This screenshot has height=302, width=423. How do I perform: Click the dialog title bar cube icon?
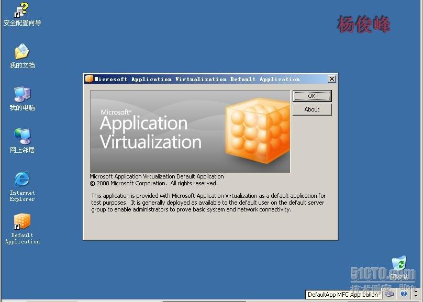coord(89,79)
